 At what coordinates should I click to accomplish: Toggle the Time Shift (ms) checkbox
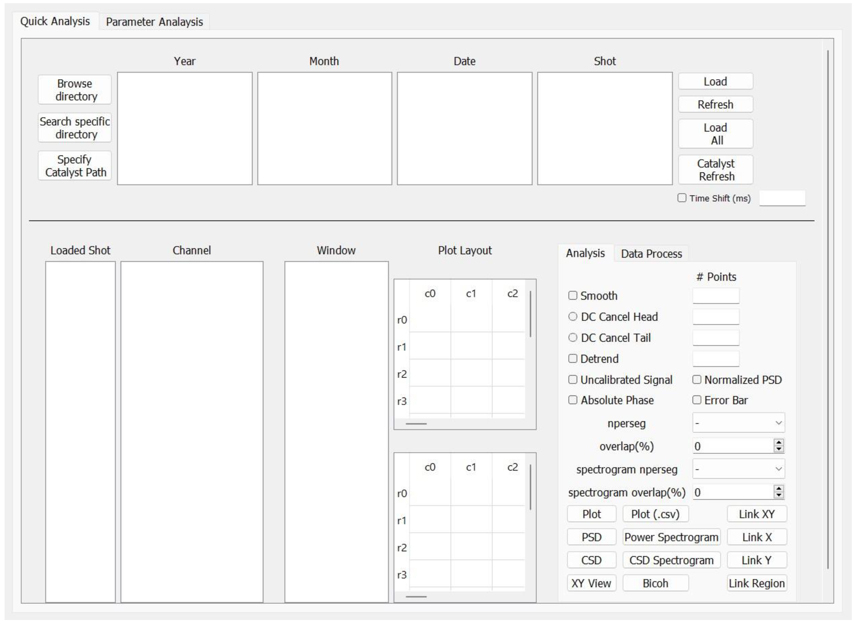[682, 198]
